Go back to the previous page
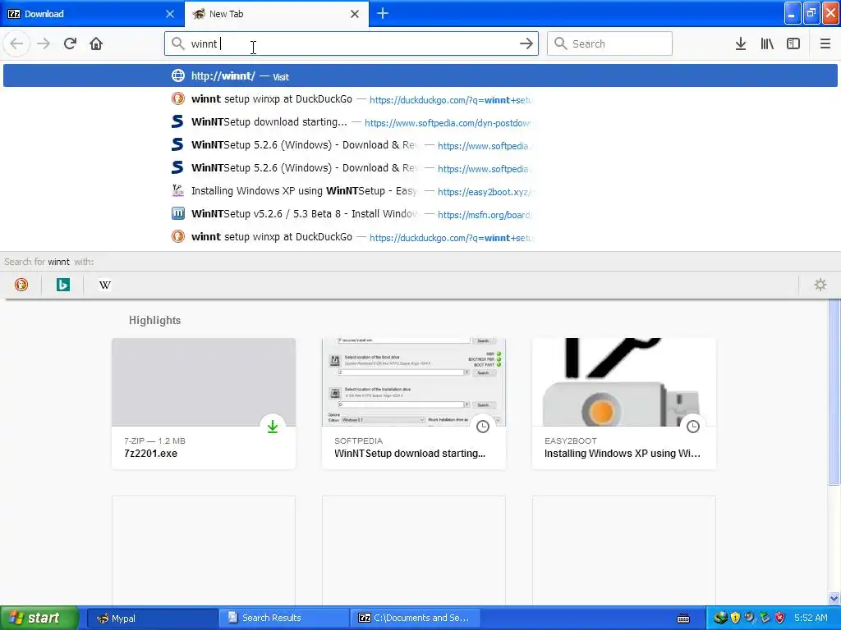This screenshot has width=841, height=630. (x=16, y=43)
